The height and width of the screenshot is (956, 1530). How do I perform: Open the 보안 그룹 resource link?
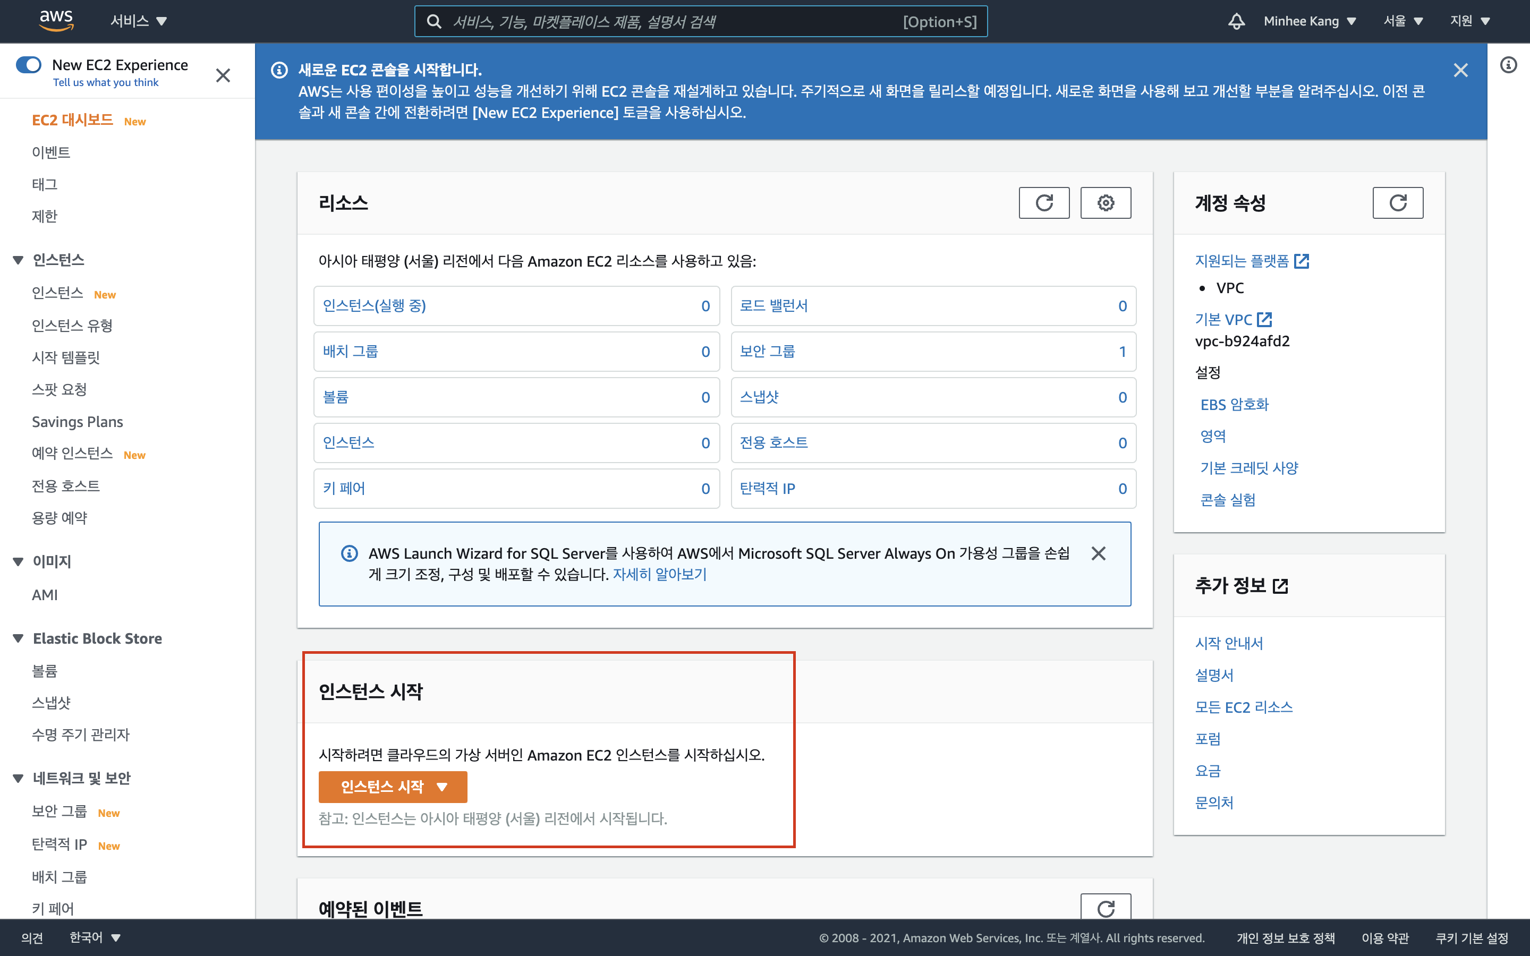coord(768,352)
